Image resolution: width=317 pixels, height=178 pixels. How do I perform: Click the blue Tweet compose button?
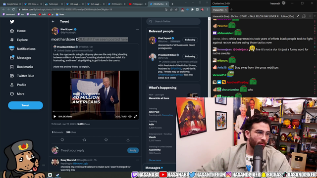[25, 105]
